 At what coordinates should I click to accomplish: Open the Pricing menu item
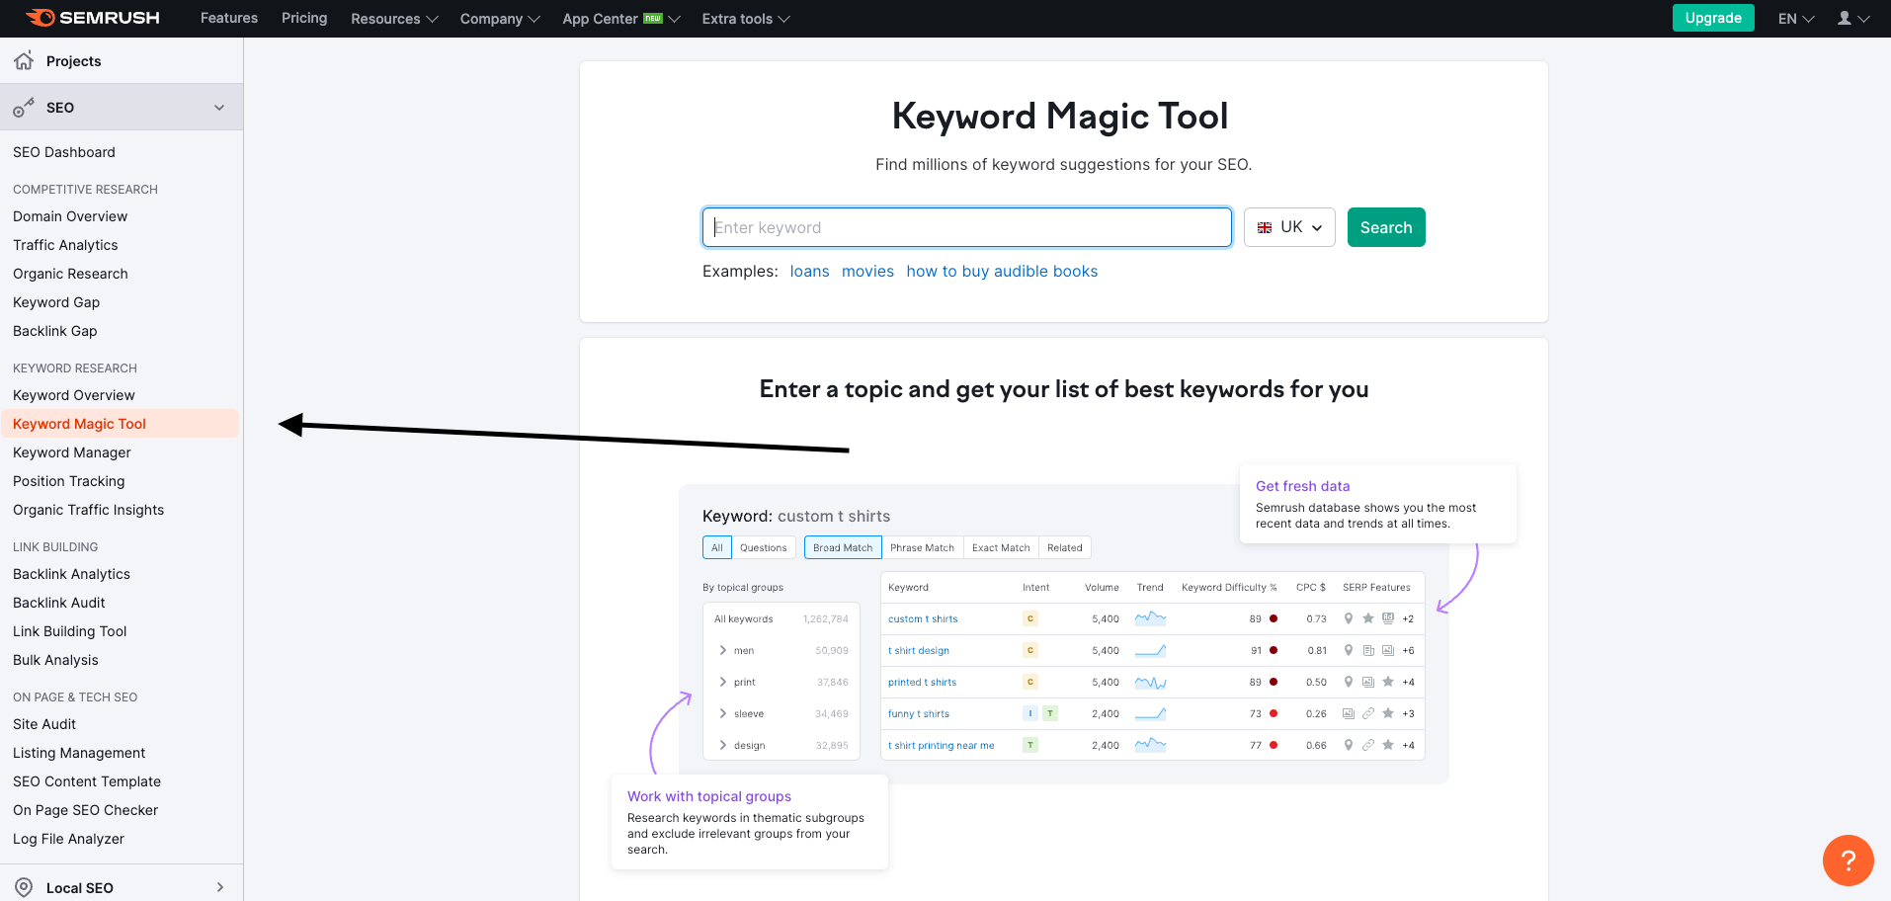304,18
